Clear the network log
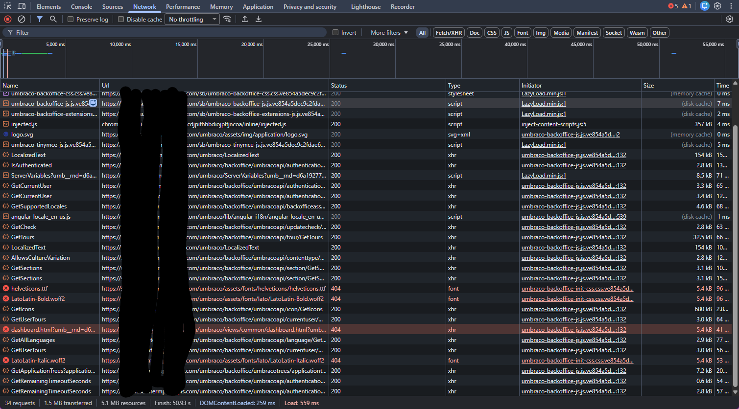 coord(22,19)
